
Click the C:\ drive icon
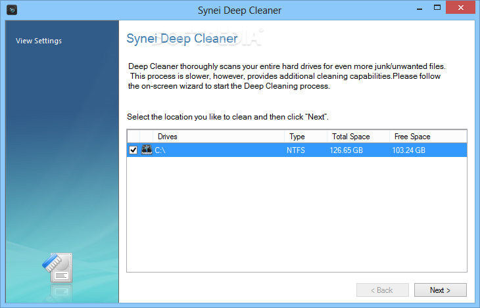(x=147, y=150)
